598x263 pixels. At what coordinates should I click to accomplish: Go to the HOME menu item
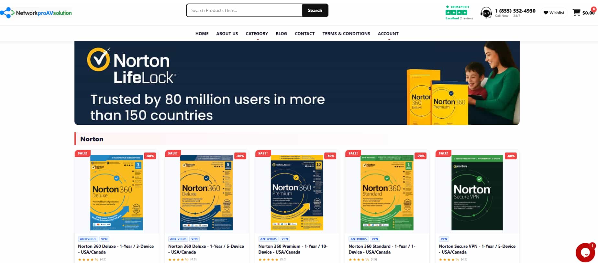click(x=202, y=34)
